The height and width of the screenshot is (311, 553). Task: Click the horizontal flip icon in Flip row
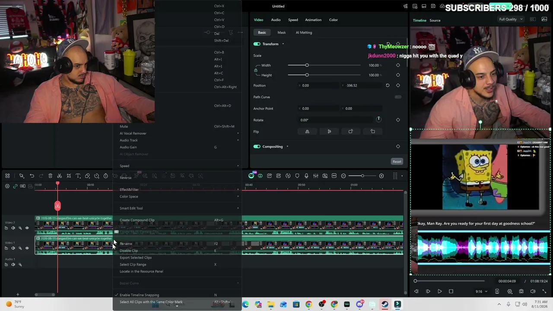(x=308, y=132)
